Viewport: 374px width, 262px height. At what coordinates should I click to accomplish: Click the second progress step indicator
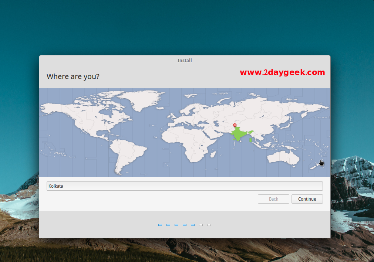pos(168,225)
